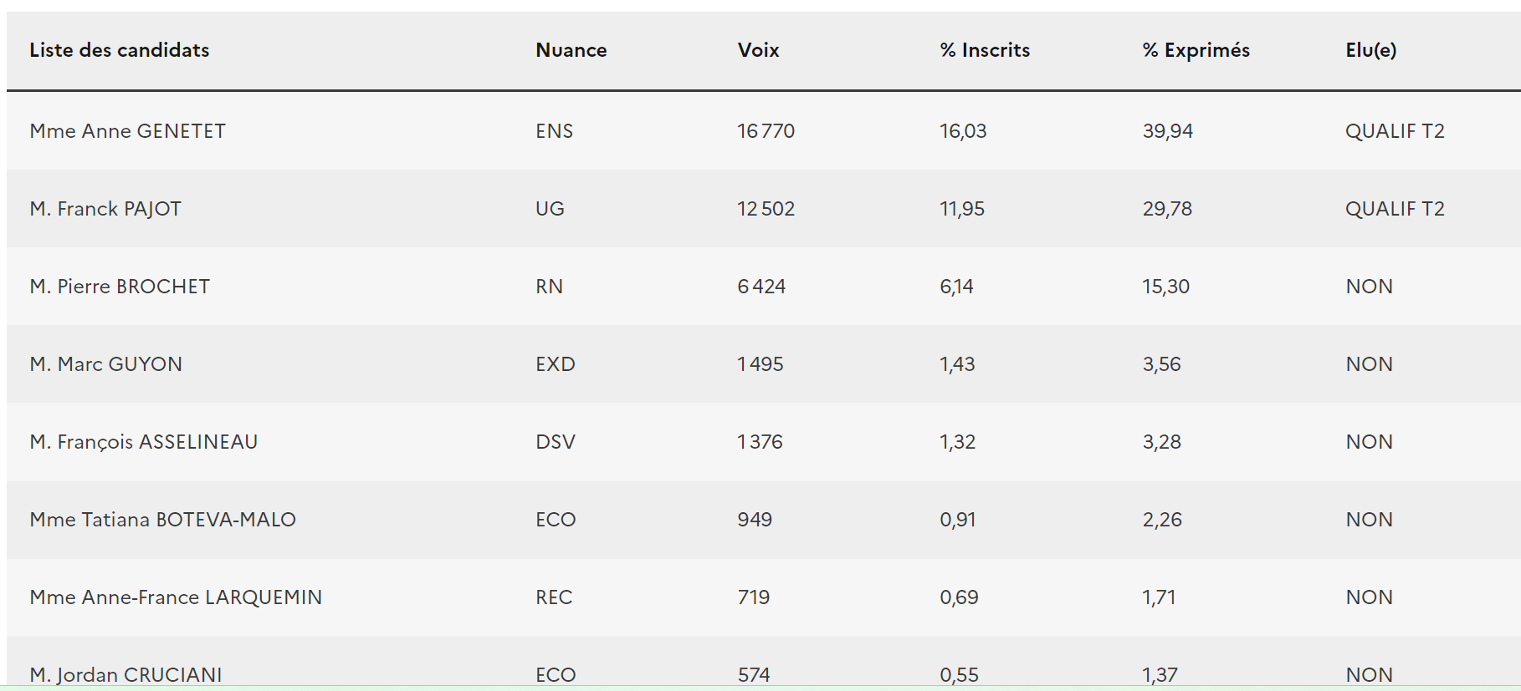Screen dimensions: 1521x691
Task: Click the "Liste des candidats" column header
Action: pyautogui.click(x=120, y=50)
